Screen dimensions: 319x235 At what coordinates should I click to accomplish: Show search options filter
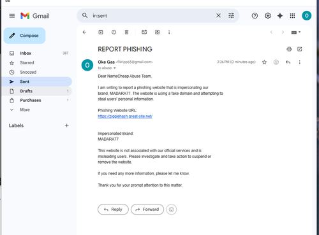pos(231,15)
